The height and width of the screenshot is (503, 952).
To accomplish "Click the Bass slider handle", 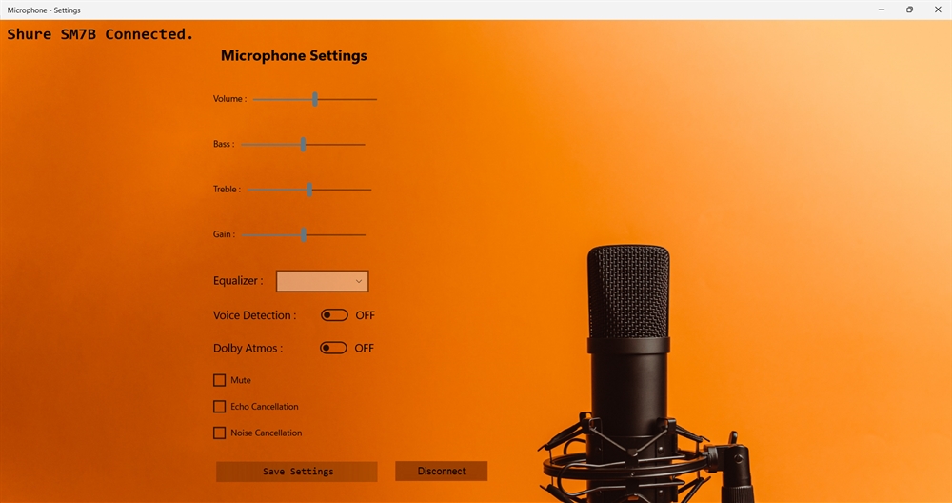I will (303, 145).
